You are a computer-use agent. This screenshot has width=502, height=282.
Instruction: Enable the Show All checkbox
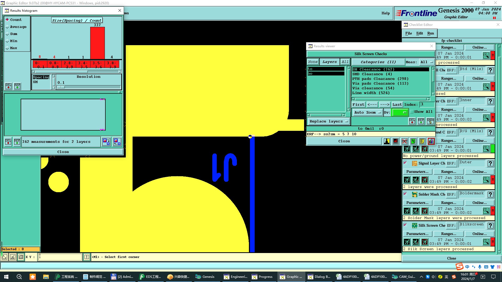(x=412, y=112)
